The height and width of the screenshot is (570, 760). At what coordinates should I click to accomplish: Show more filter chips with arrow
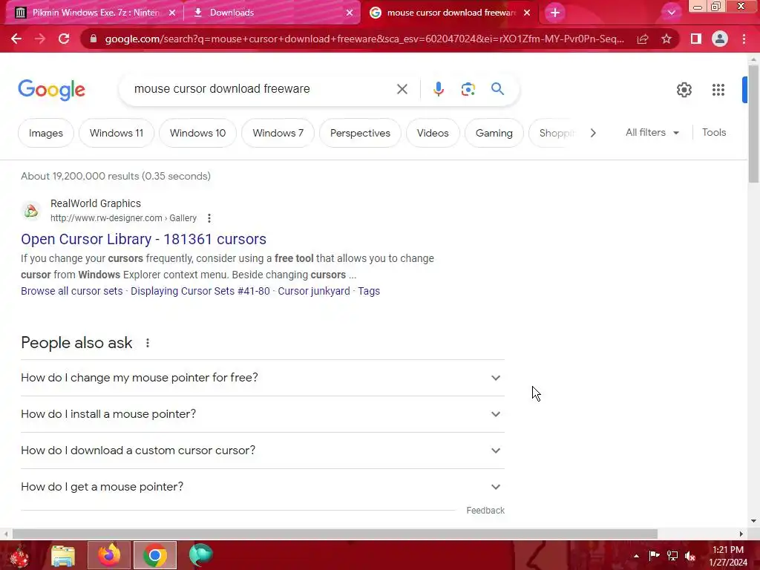[593, 133]
